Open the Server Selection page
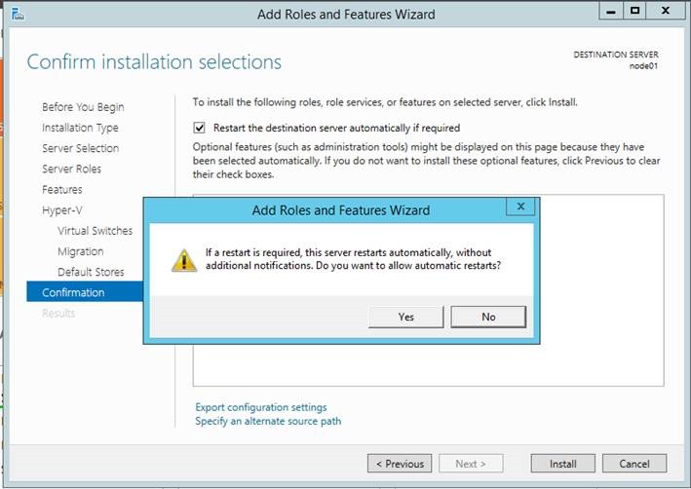 [x=80, y=148]
